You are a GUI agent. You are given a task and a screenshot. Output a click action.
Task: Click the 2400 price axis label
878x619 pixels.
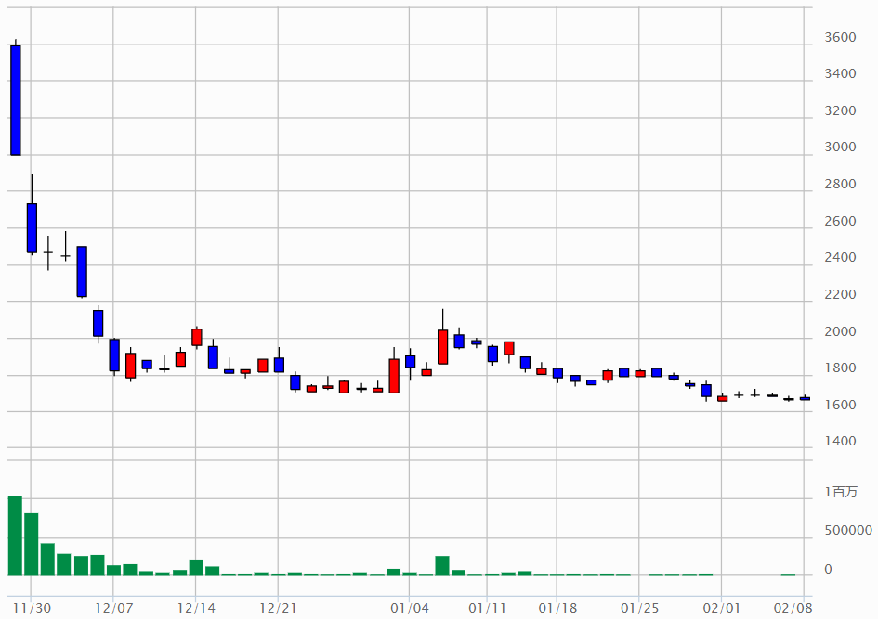[840, 258]
